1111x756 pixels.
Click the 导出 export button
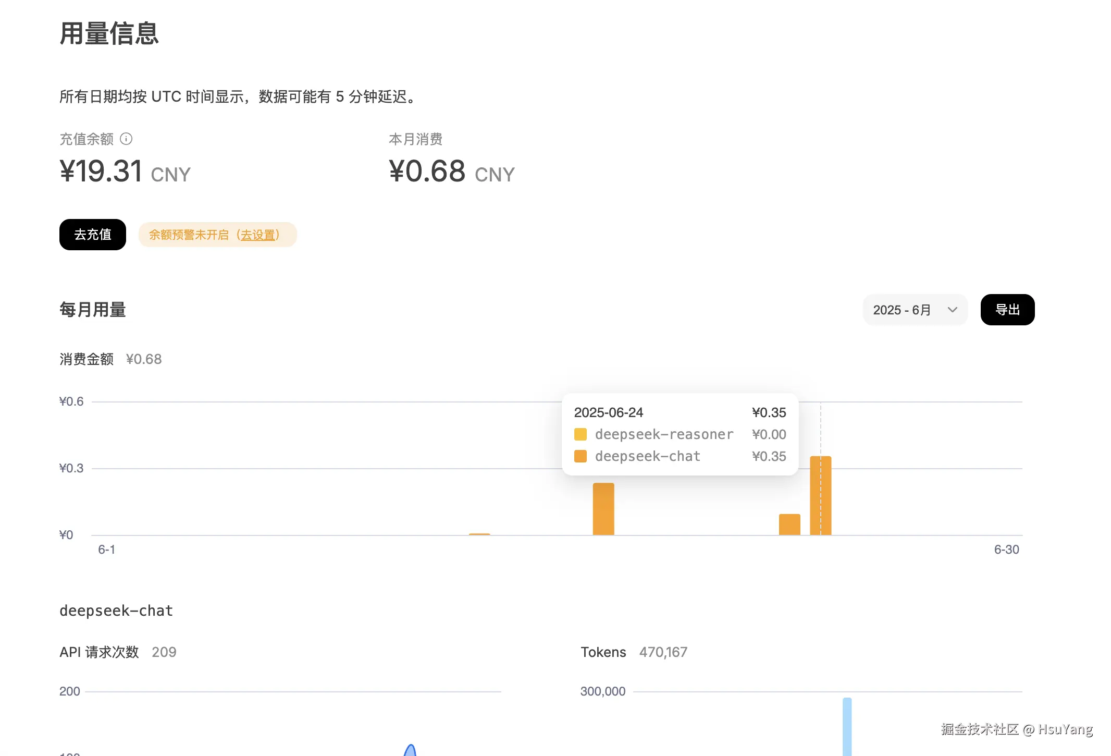click(1007, 310)
